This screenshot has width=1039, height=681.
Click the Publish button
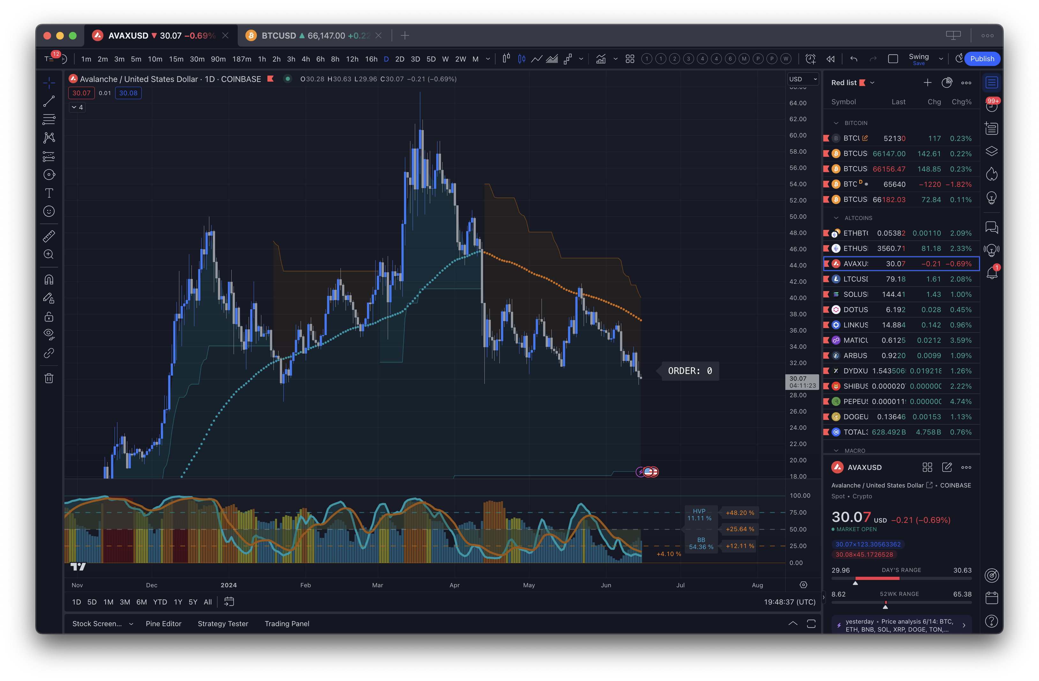(982, 59)
